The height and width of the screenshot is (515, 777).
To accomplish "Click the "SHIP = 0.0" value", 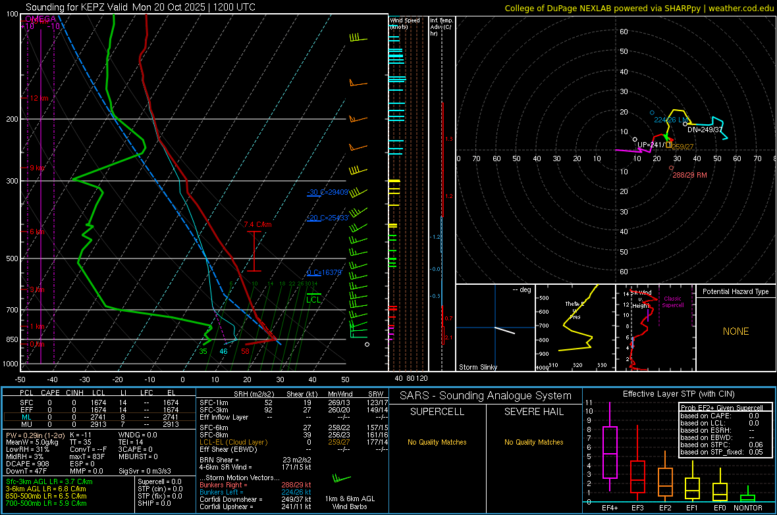I will pyautogui.click(x=154, y=503).
